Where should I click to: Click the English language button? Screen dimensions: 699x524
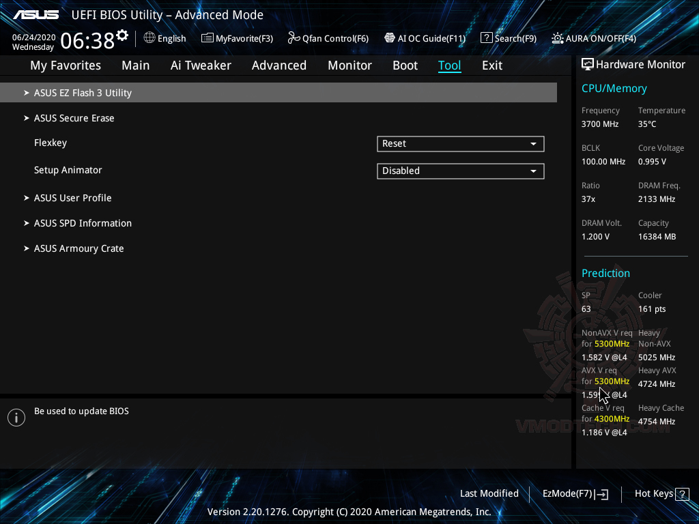[165, 38]
